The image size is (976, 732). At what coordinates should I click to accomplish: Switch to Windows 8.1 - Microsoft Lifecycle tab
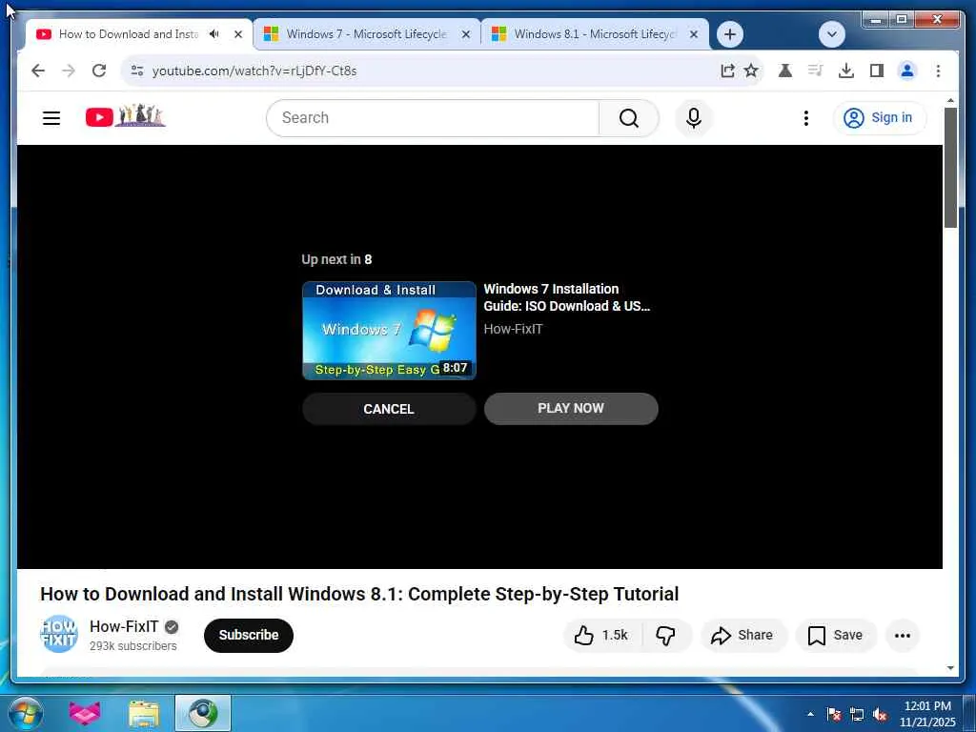coord(594,34)
